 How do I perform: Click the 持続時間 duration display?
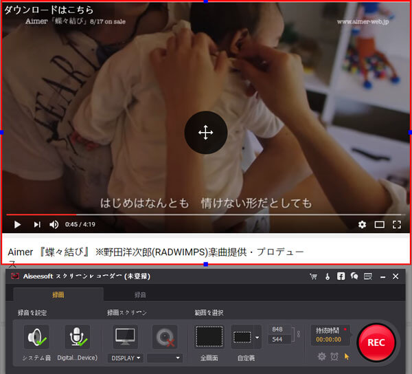coord(330,335)
